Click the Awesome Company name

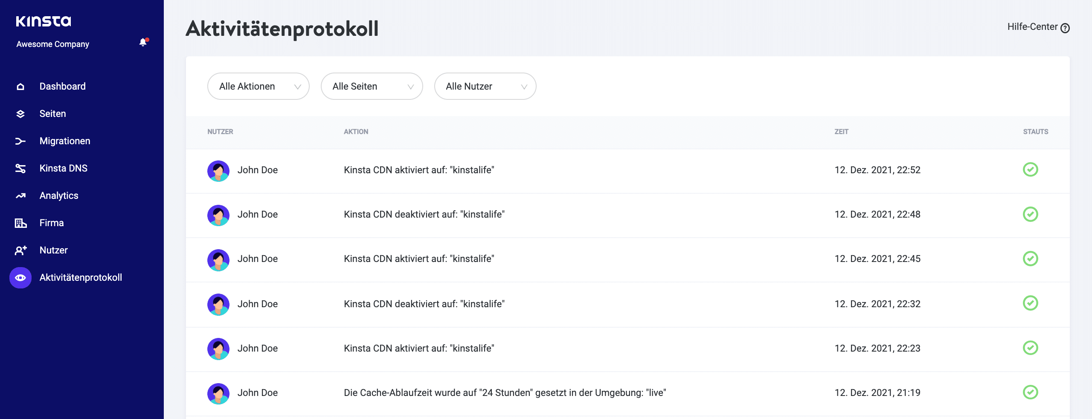[x=53, y=44]
